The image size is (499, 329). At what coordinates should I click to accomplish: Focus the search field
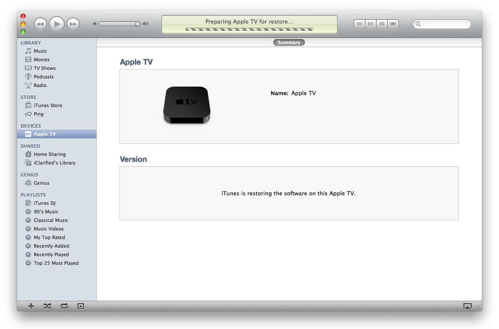click(x=442, y=24)
